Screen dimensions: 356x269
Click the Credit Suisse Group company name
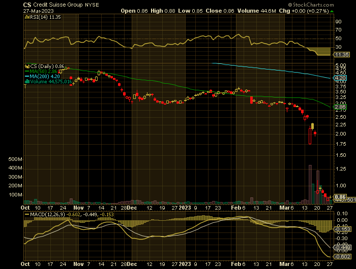pos(58,5)
